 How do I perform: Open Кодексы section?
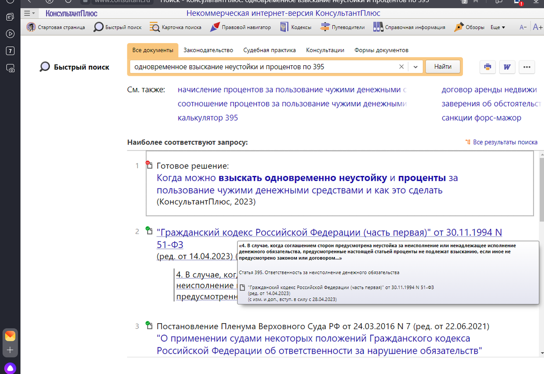pos(296,27)
